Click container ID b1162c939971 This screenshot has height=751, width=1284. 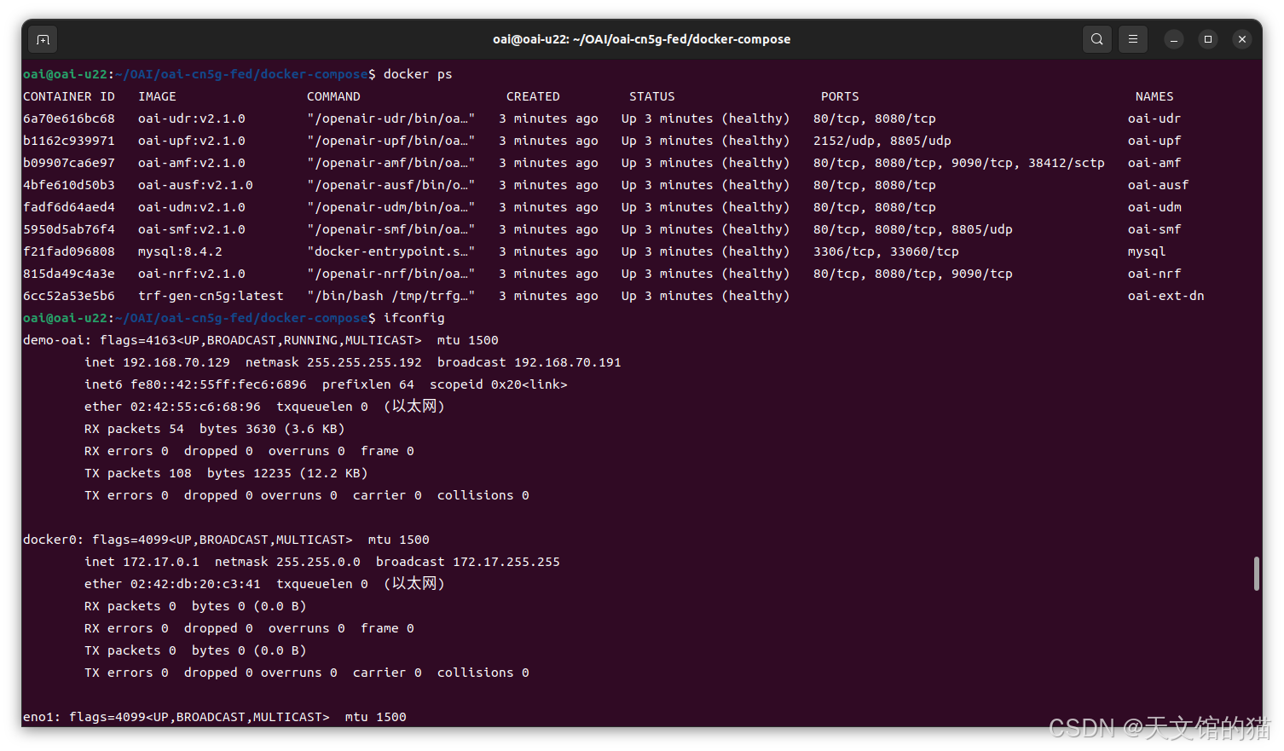[69, 141]
